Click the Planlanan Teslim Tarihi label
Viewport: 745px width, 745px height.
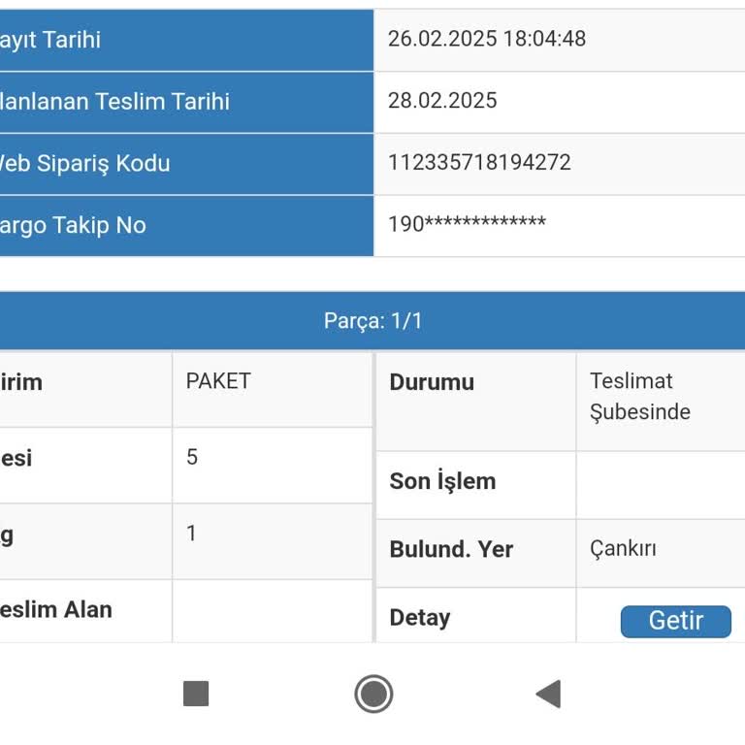(x=114, y=102)
